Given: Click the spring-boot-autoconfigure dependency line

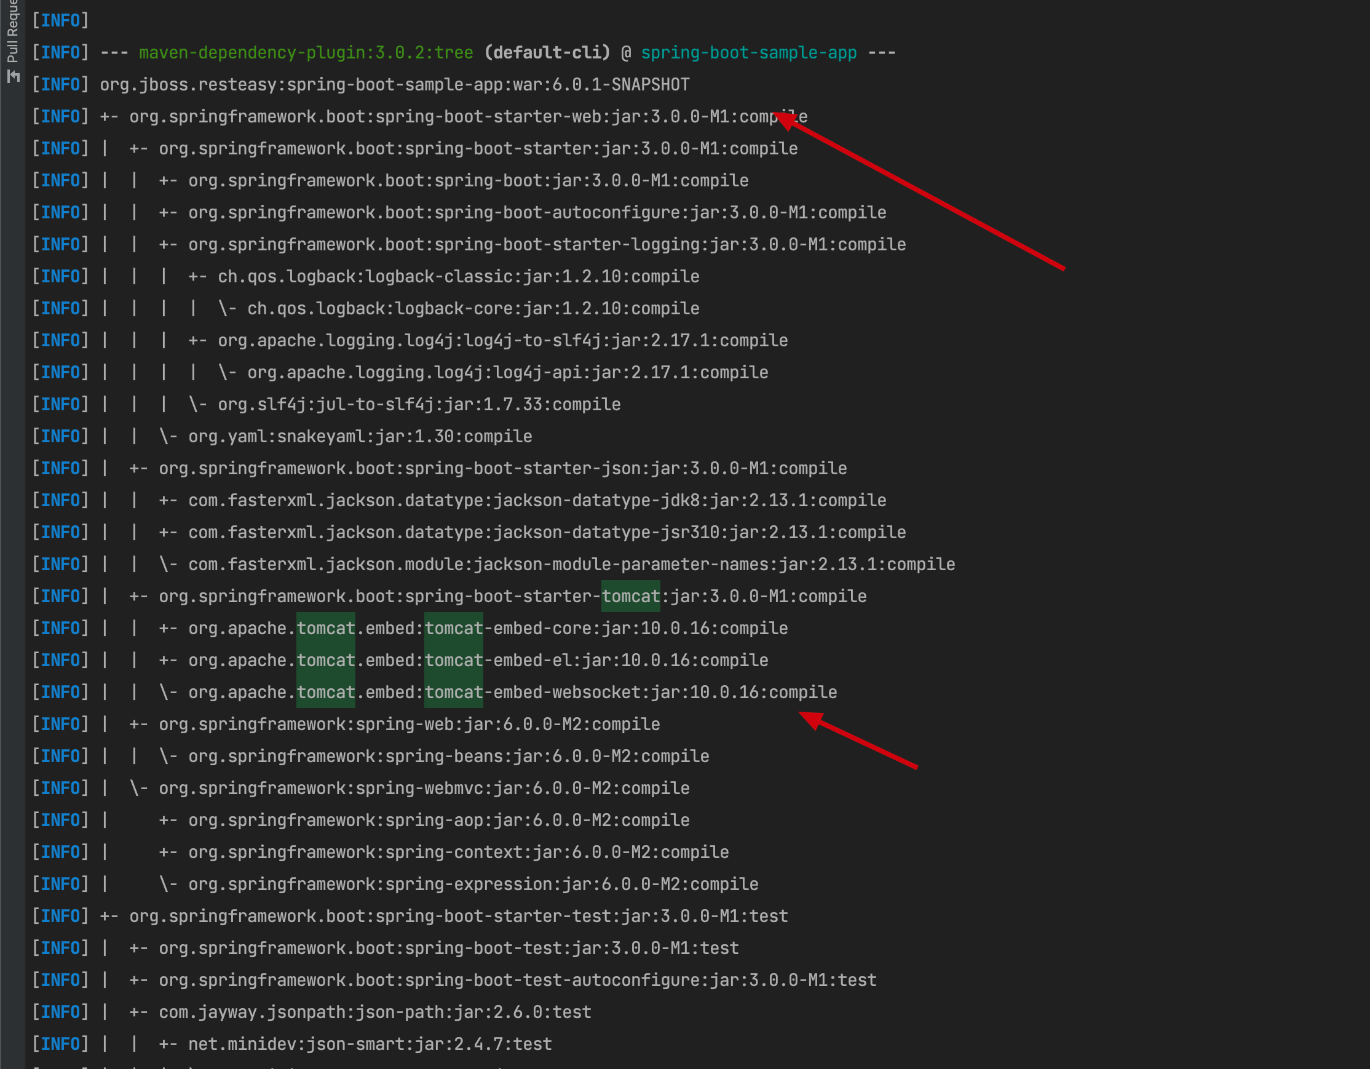Looking at the screenshot, I should point(536,213).
